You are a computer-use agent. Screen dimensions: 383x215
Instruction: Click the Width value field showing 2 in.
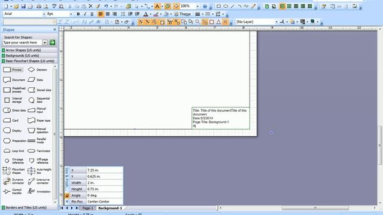point(105,183)
